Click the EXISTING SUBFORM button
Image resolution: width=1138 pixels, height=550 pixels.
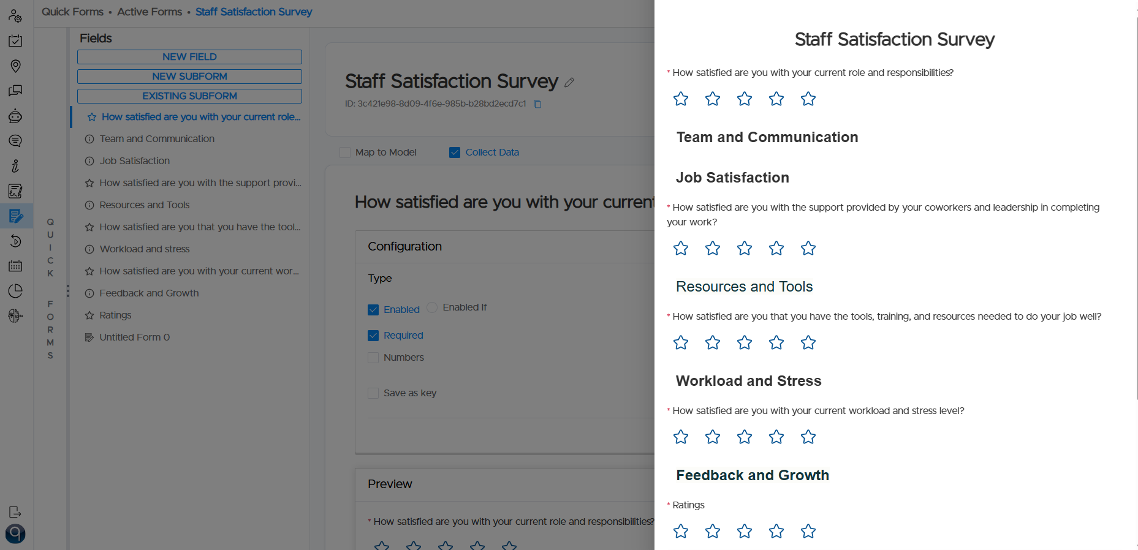pyautogui.click(x=189, y=96)
